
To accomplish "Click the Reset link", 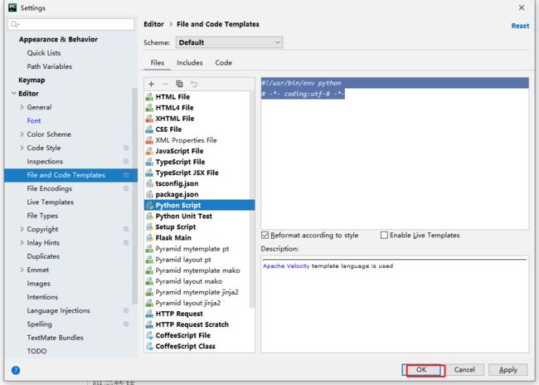I will [520, 26].
